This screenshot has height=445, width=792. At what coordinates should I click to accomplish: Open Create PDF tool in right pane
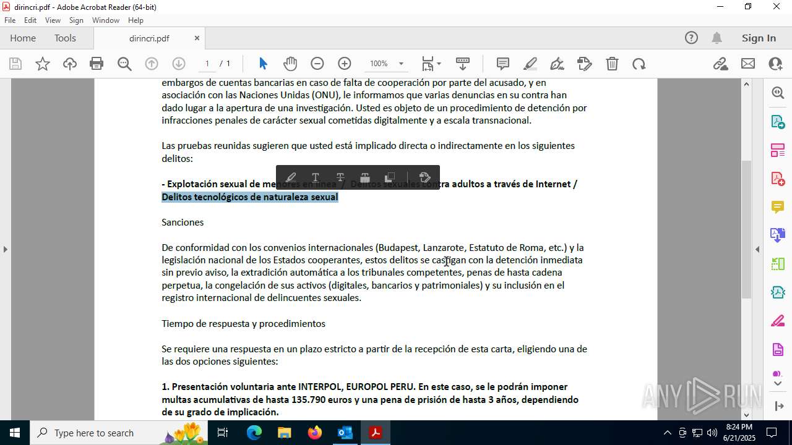pyautogui.click(x=778, y=178)
